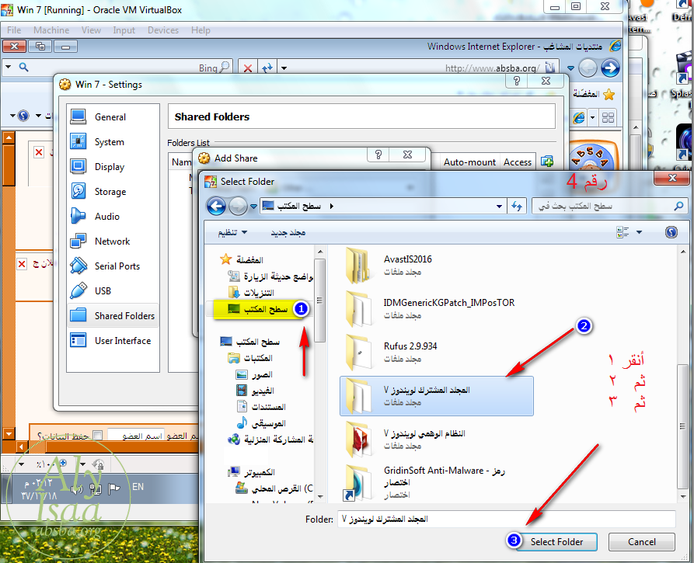The width and height of the screenshot is (694, 563).
Task: Click the Cancel button
Action: pyautogui.click(x=642, y=541)
